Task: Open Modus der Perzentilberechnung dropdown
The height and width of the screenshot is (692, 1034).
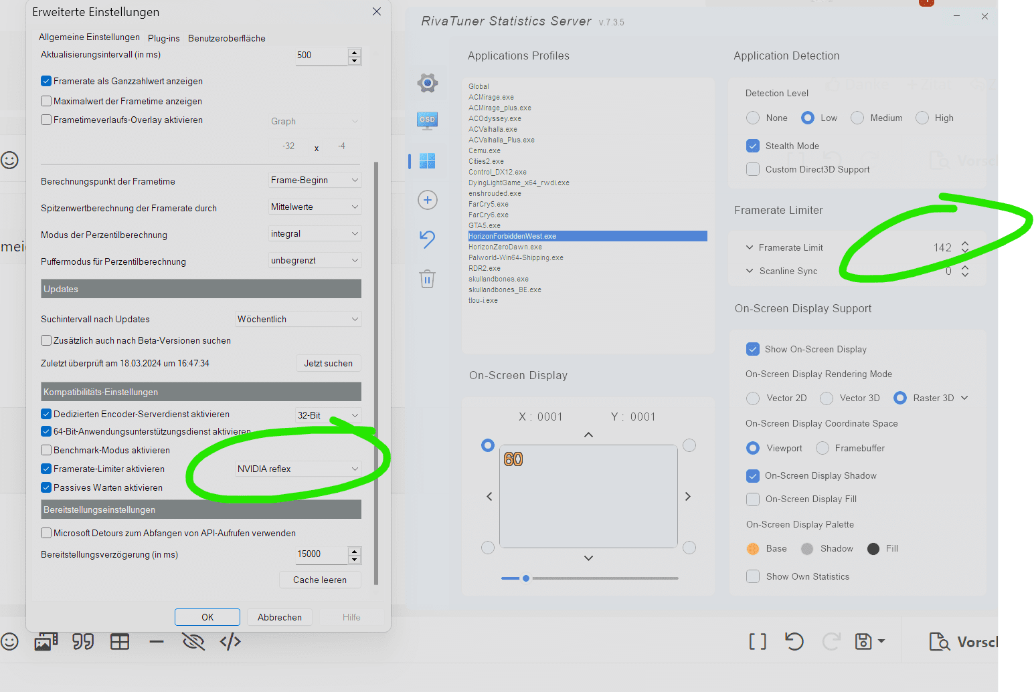Action: (315, 233)
